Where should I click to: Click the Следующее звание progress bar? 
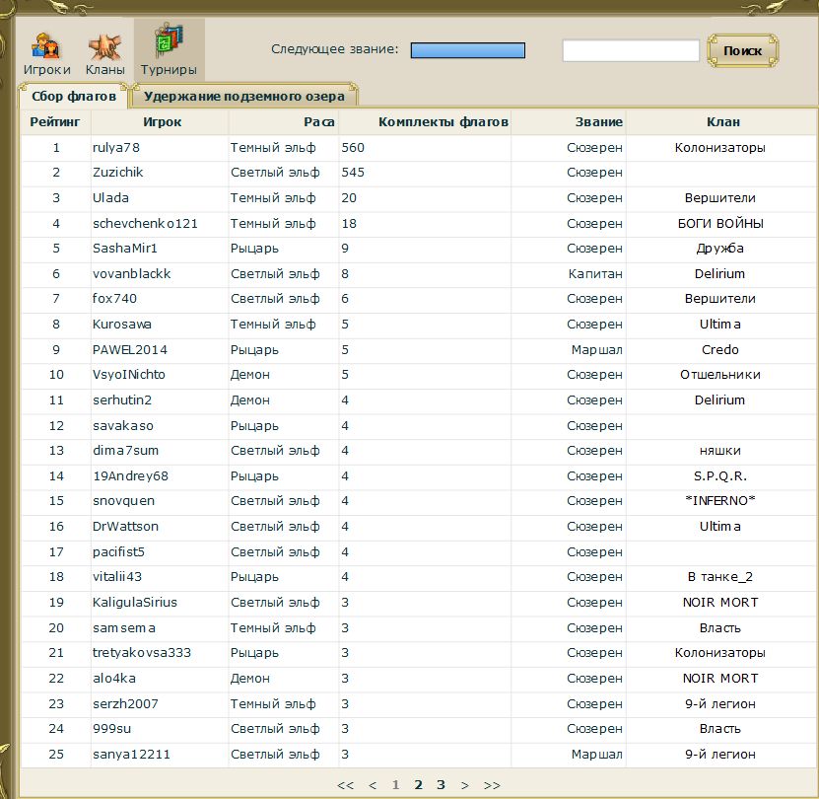coord(467,49)
